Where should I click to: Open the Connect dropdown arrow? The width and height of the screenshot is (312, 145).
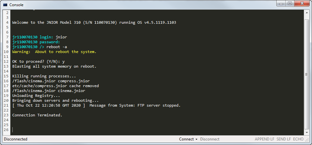coord(196,139)
